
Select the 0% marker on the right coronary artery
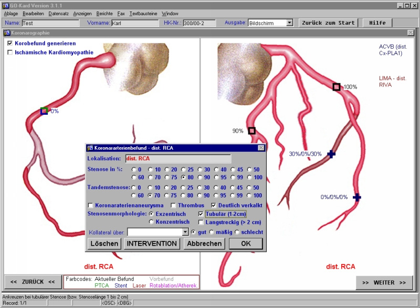coord(44,111)
